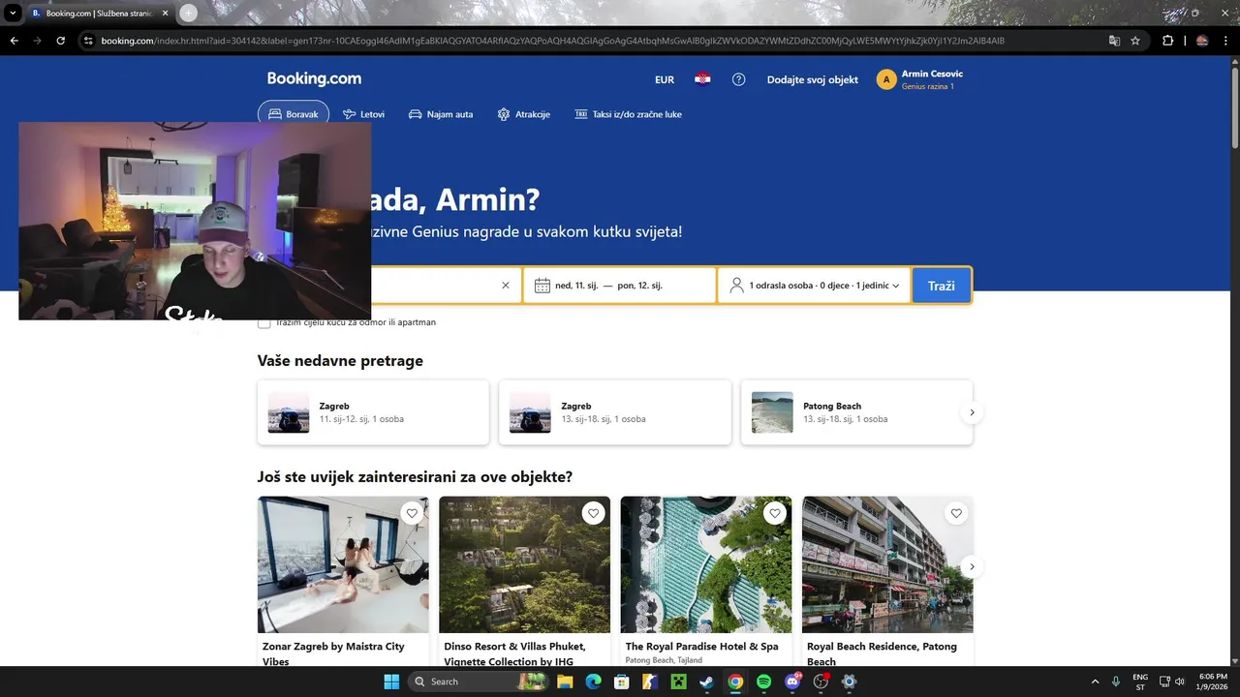The height and width of the screenshot is (697, 1240).
Task: Open Discord from the taskbar
Action: click(x=792, y=682)
